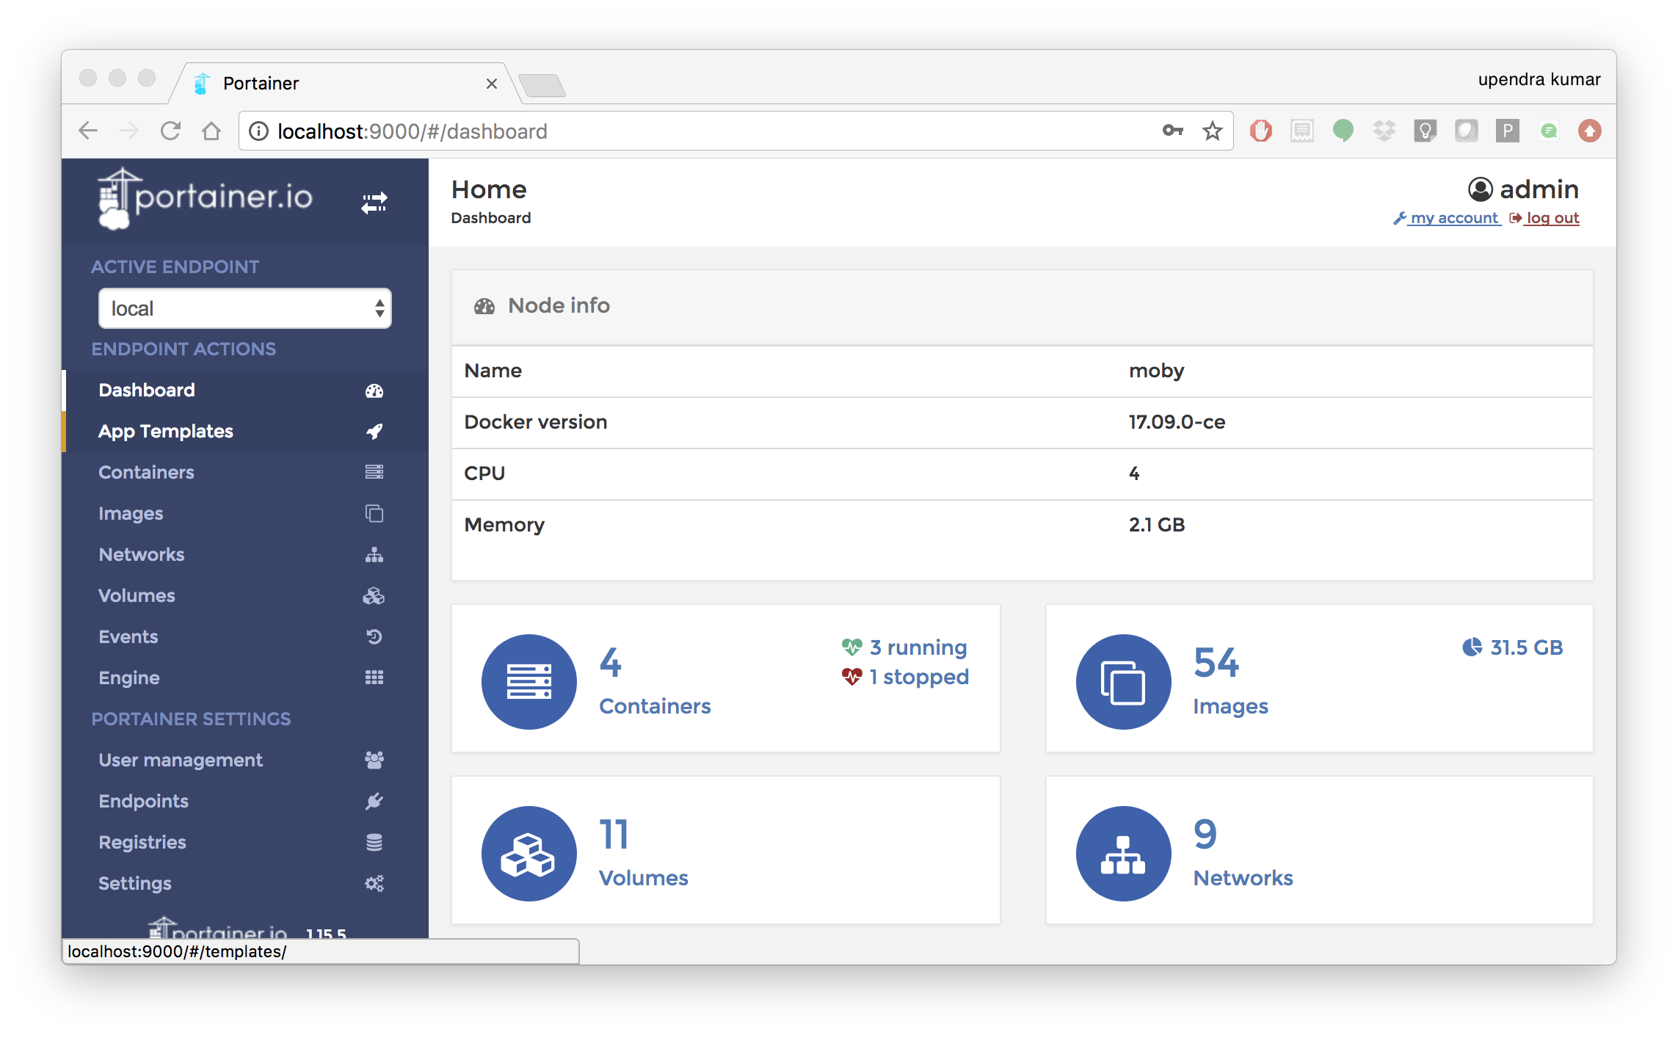Click the saved password key icon

coord(1173,131)
